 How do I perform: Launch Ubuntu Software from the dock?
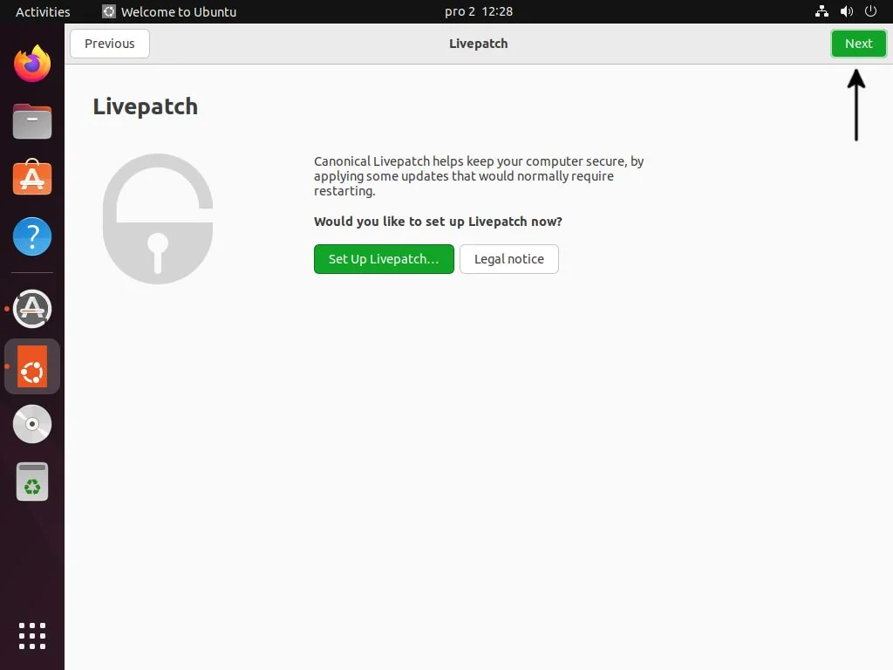point(32,177)
